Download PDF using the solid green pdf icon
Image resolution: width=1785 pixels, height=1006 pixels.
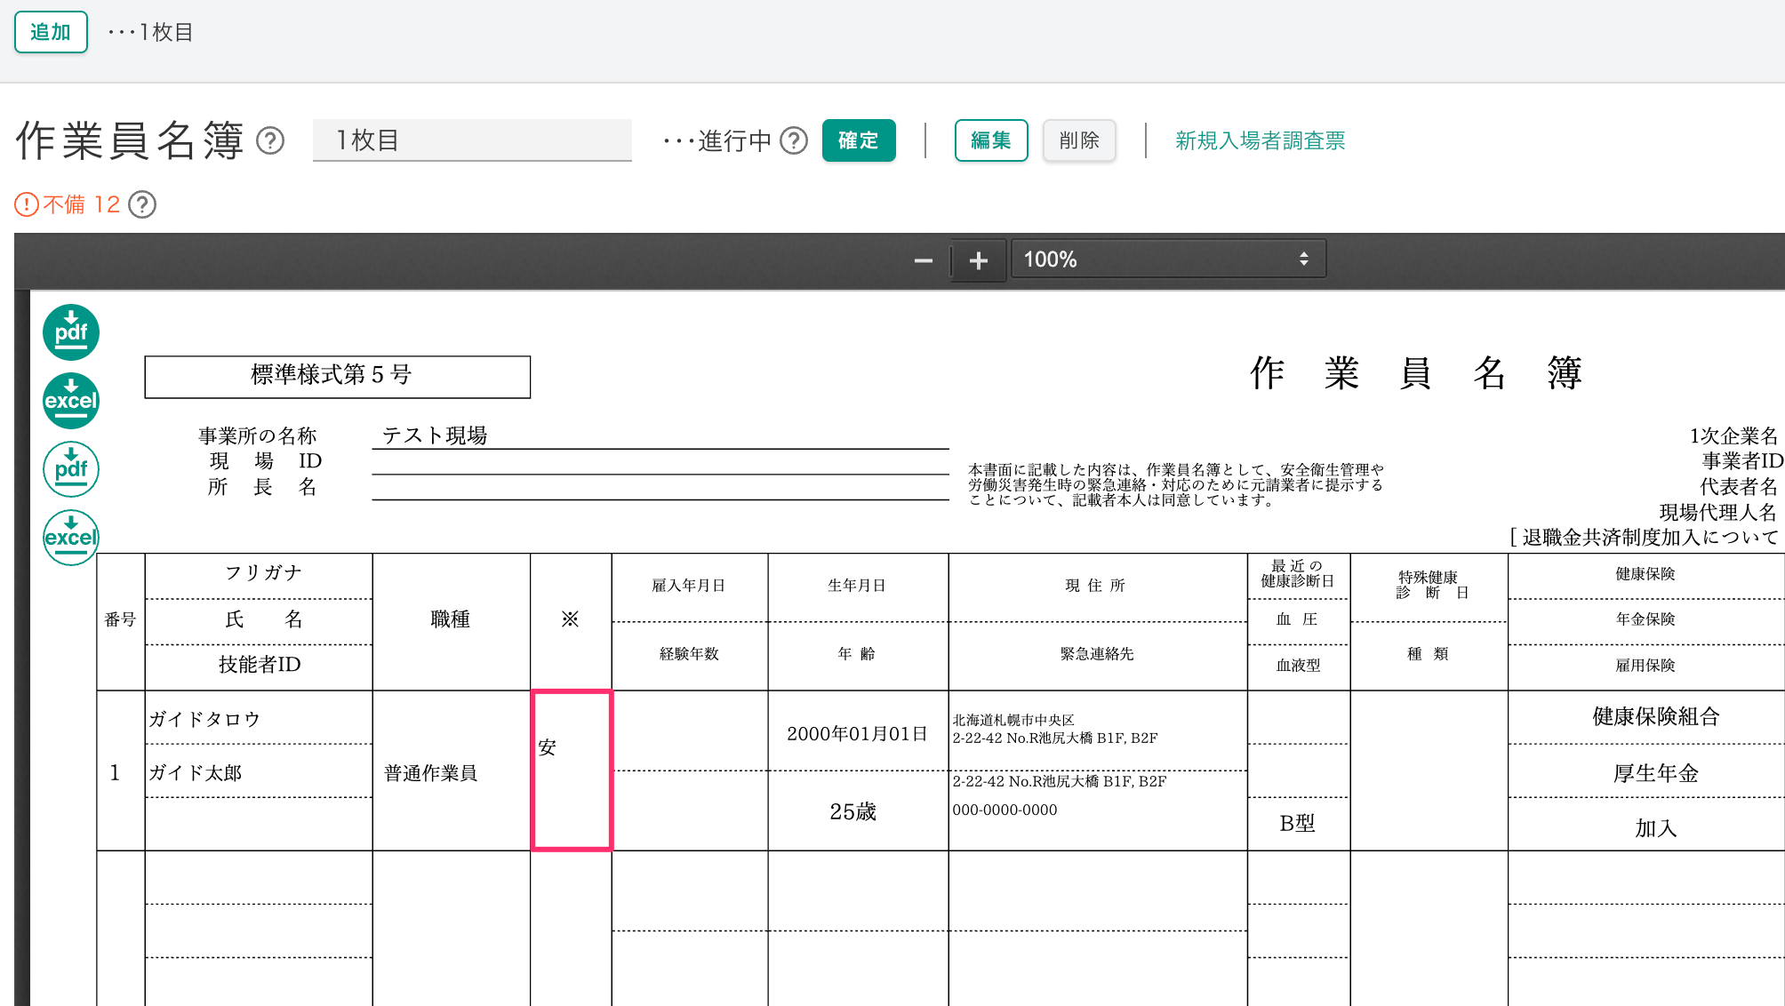(x=71, y=332)
